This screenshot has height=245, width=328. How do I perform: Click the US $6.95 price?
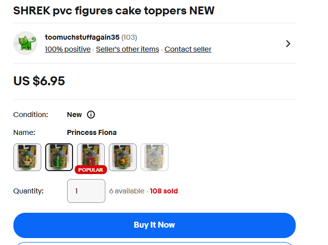tap(39, 81)
